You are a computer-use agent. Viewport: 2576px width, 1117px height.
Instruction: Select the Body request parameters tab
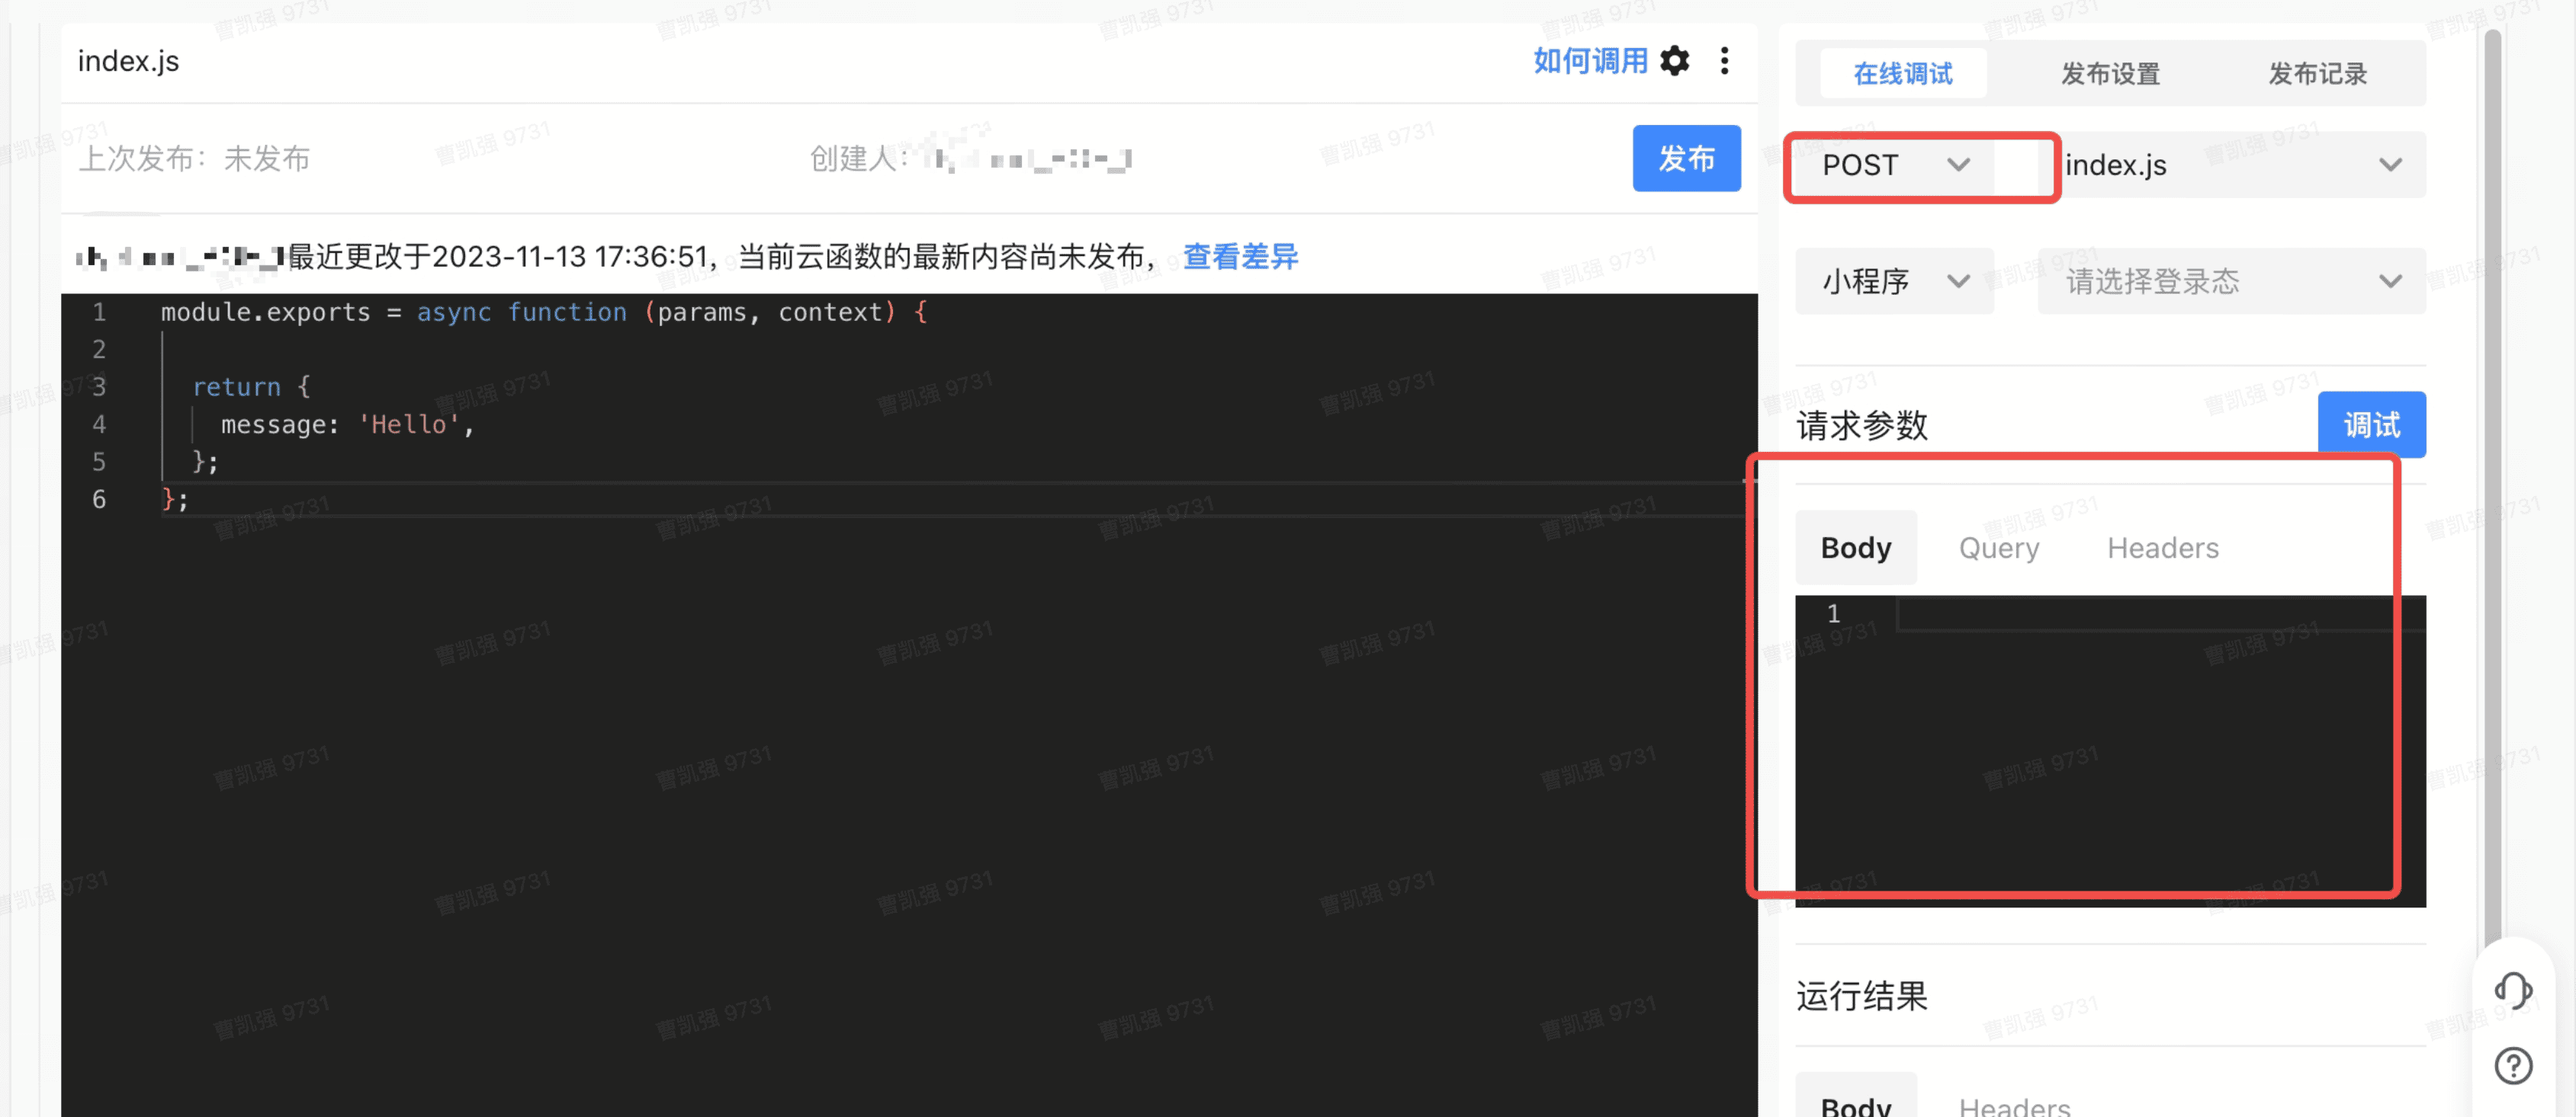[1855, 548]
